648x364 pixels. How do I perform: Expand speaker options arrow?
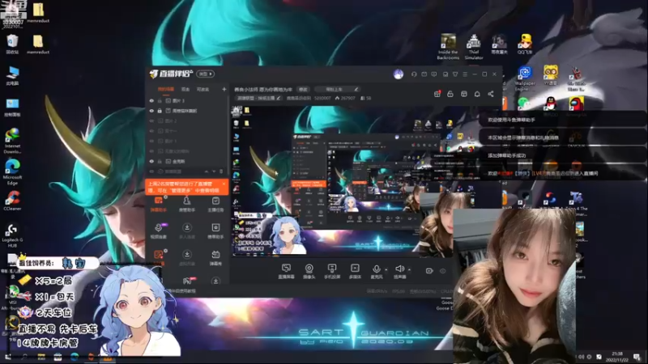(409, 270)
